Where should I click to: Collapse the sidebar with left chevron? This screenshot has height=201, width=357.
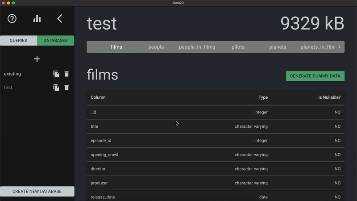pos(60,19)
